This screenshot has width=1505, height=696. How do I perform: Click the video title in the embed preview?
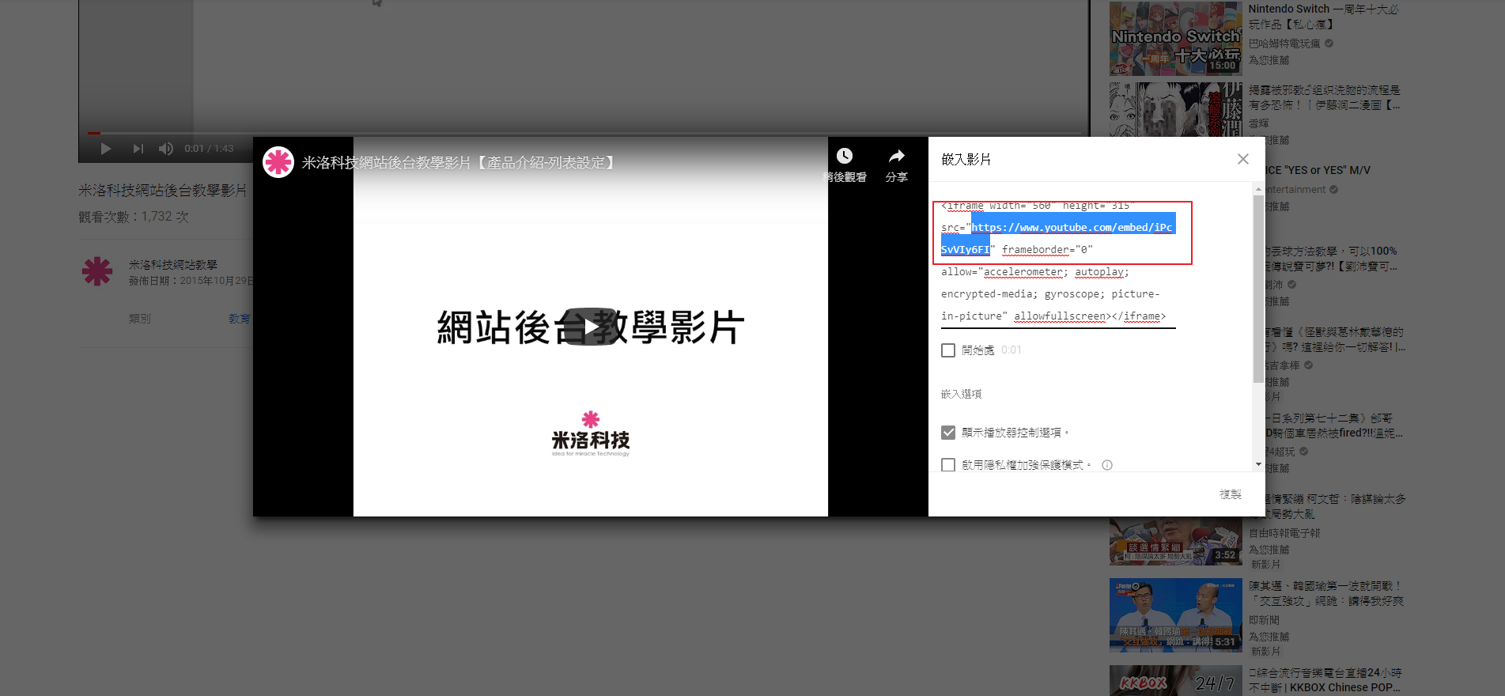pyautogui.click(x=459, y=163)
